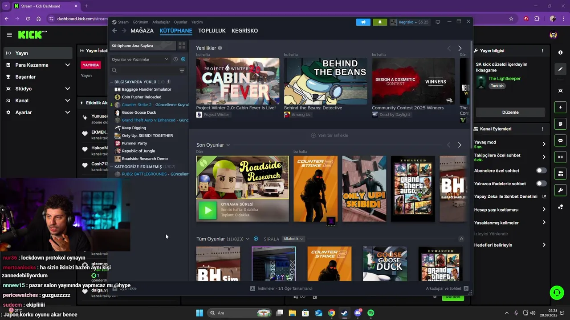The height and width of the screenshot is (320, 570).
Task: Open Spotify from taskbar
Action: click(370, 313)
